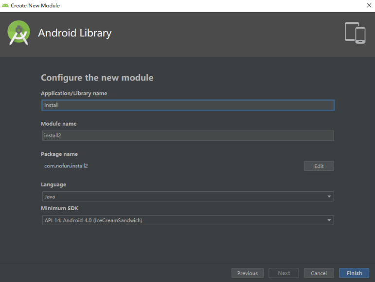Finish creating the new module

[354, 273]
